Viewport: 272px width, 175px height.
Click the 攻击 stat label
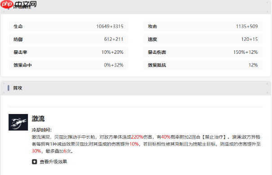(152, 26)
